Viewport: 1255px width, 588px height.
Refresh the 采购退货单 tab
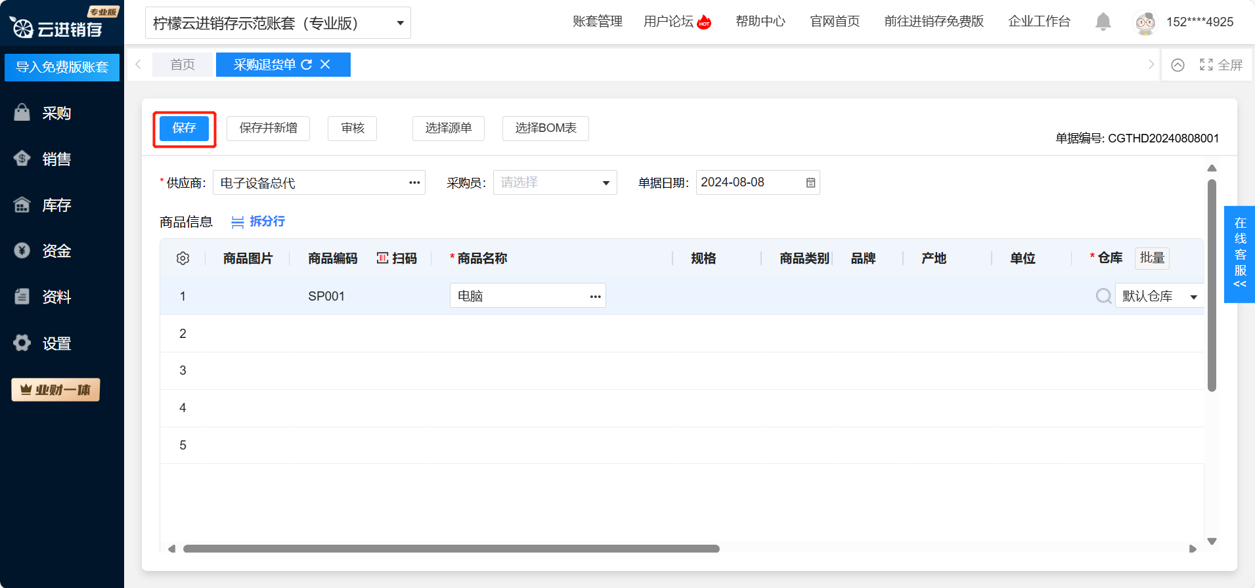click(307, 64)
